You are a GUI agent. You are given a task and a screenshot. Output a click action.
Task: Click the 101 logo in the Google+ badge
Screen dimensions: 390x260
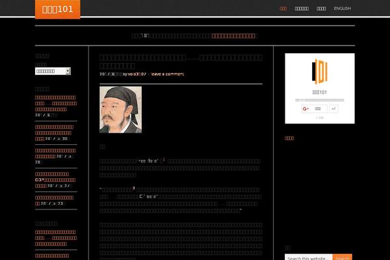(x=320, y=71)
